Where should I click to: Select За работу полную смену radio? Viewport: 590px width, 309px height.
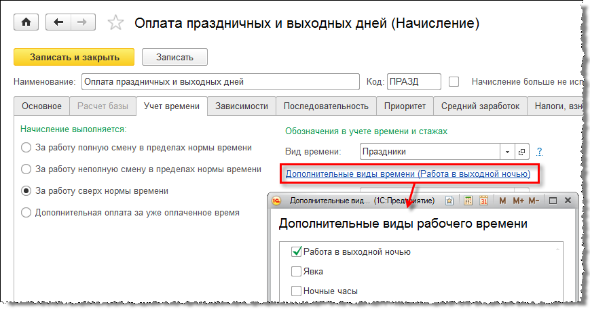click(x=26, y=148)
